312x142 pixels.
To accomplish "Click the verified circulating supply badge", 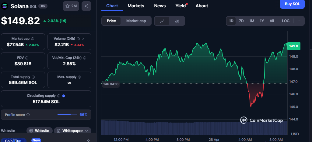I will pos(64,96).
